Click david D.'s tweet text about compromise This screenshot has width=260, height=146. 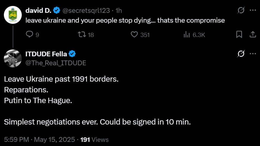coord(125,21)
